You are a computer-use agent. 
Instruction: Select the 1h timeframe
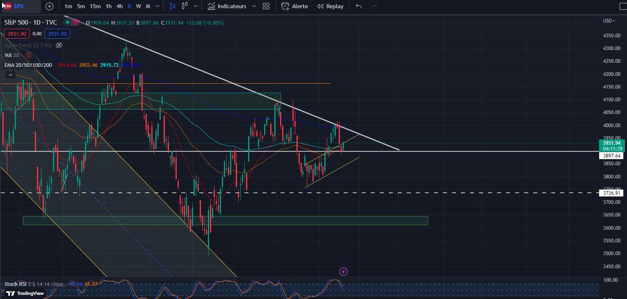pos(109,6)
